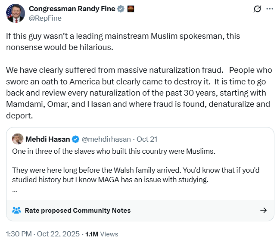Click the 1.1M Views count
Viewport: 280px width, 242px height.
click(102, 234)
